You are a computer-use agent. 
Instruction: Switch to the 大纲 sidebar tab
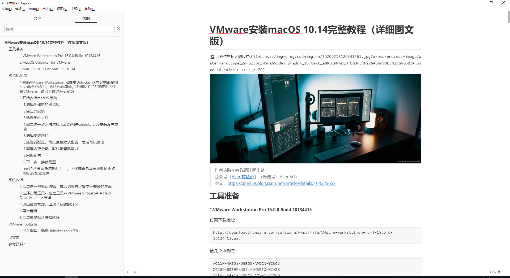coord(86,18)
